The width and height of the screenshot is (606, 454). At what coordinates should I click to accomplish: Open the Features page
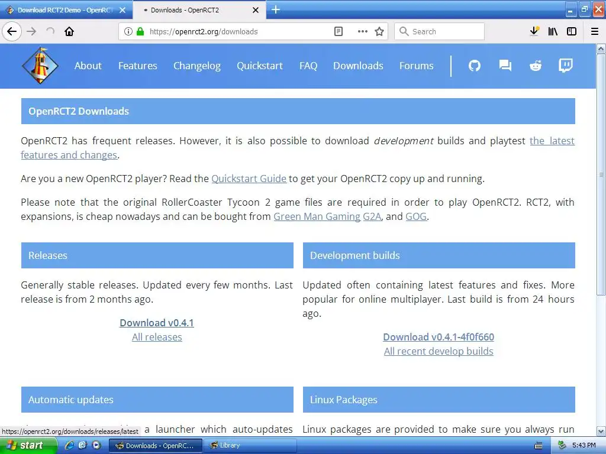[137, 66]
